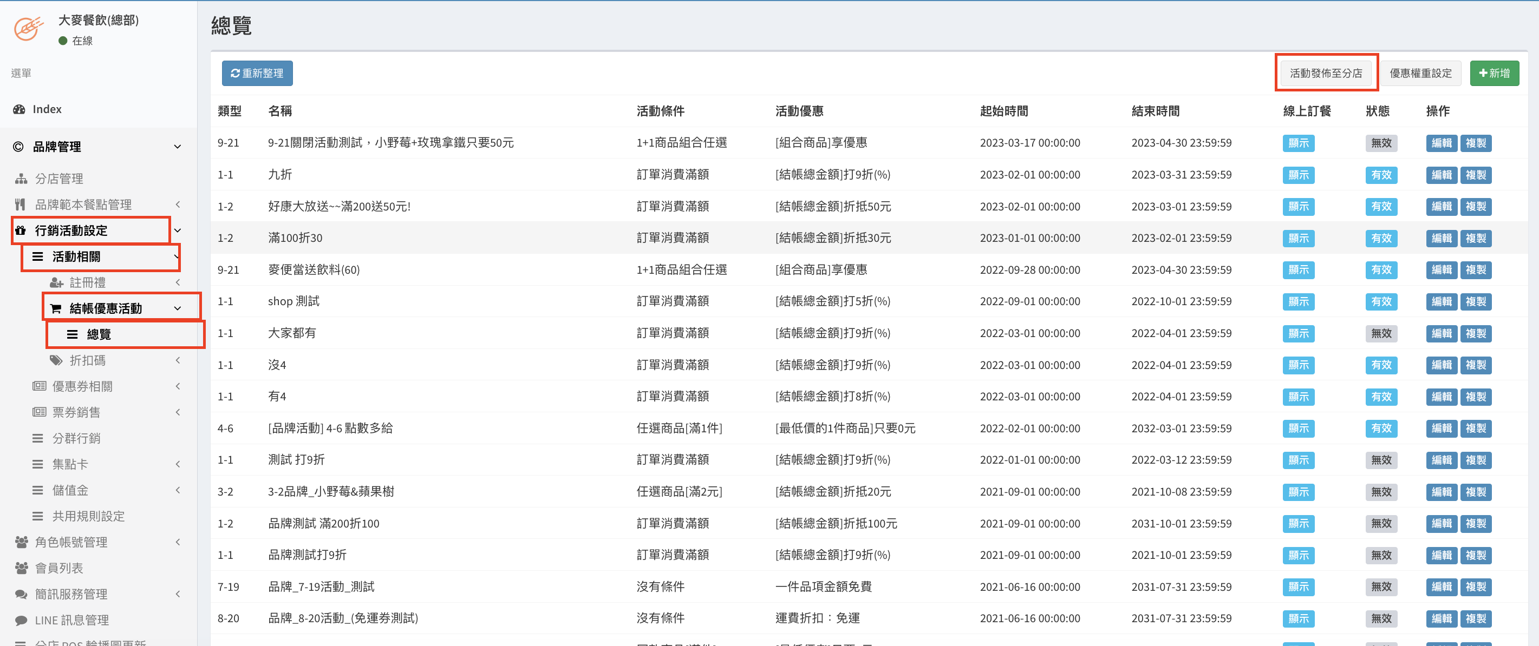This screenshot has height=646, width=1539.
Task: Click the Index dashboard icon
Action: (x=19, y=109)
